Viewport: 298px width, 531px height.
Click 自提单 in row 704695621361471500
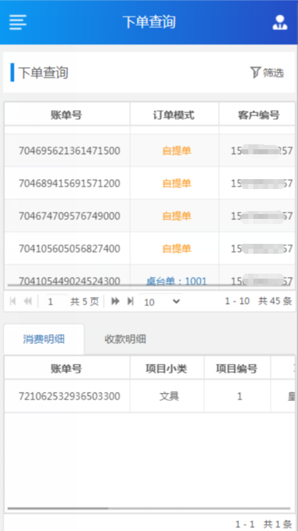177,151
